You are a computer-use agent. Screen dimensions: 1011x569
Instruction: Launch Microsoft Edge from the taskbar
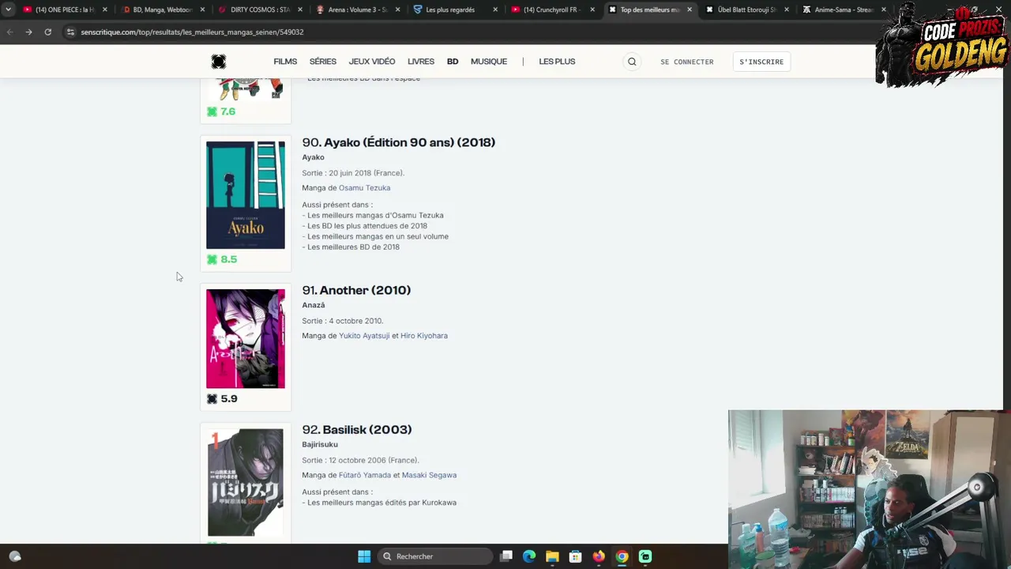pos(529,556)
